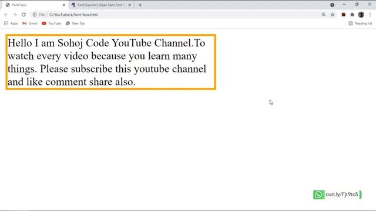Restore down the Chrome window
The image size is (376, 211).
pyautogui.click(x=357, y=5)
